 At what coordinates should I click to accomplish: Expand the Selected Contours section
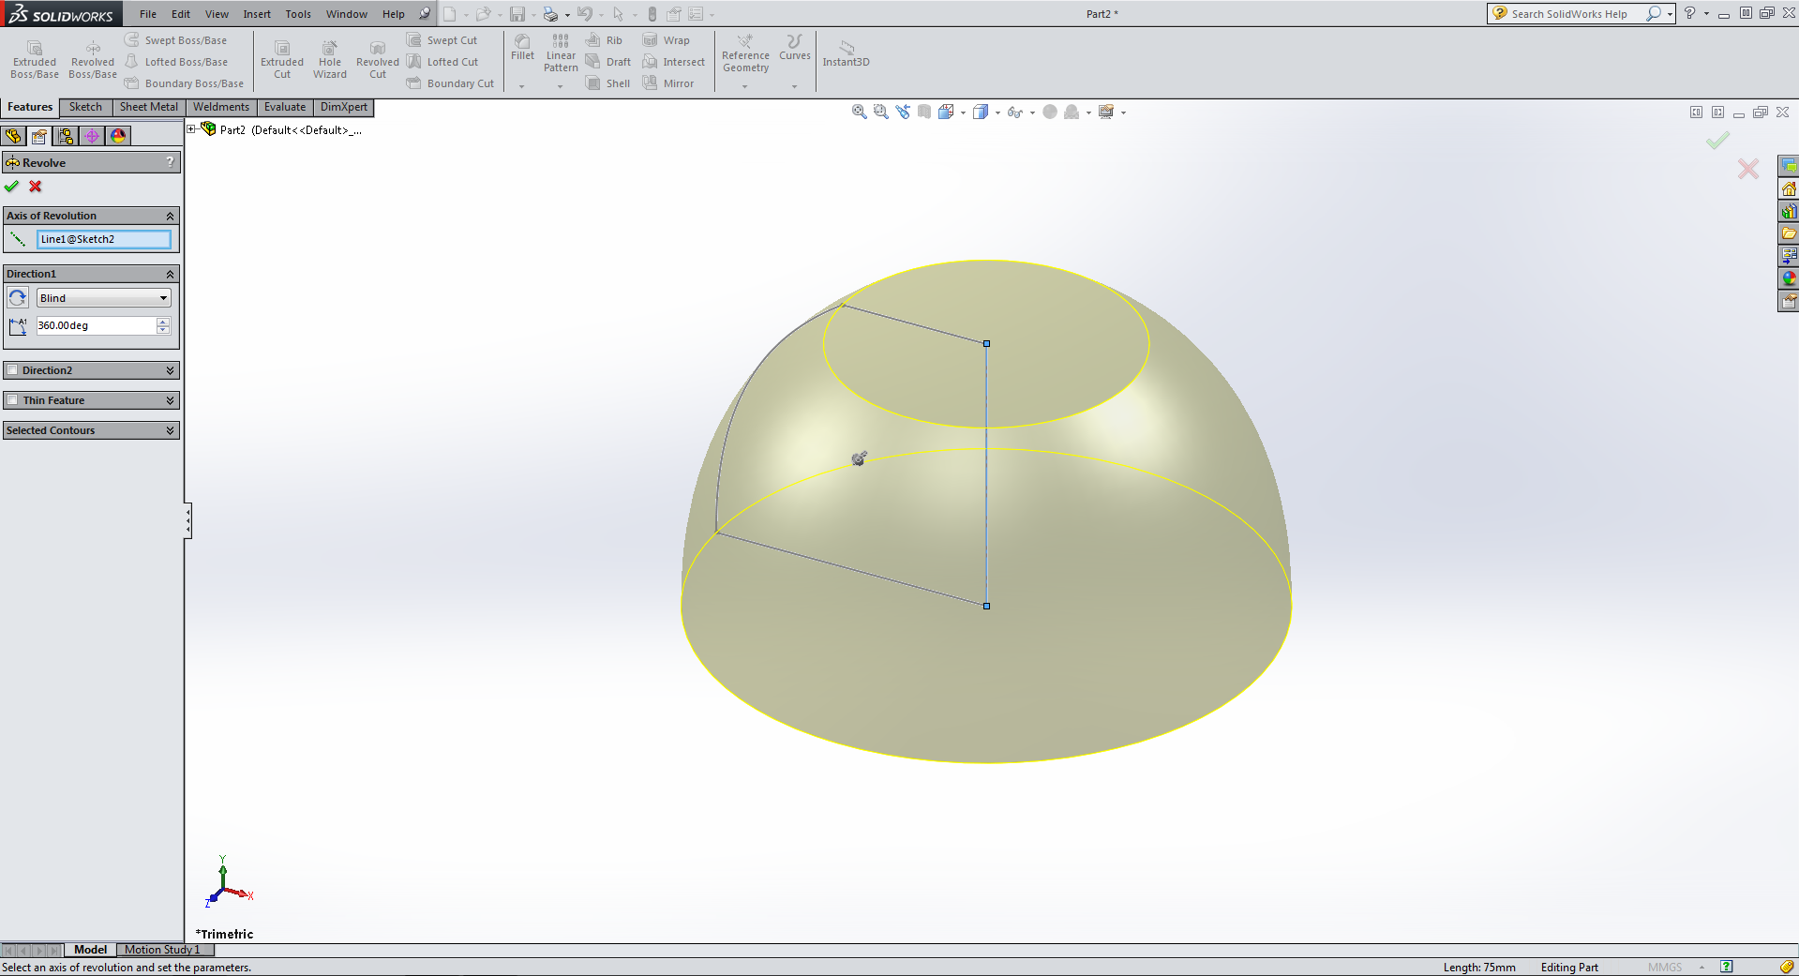(x=171, y=430)
